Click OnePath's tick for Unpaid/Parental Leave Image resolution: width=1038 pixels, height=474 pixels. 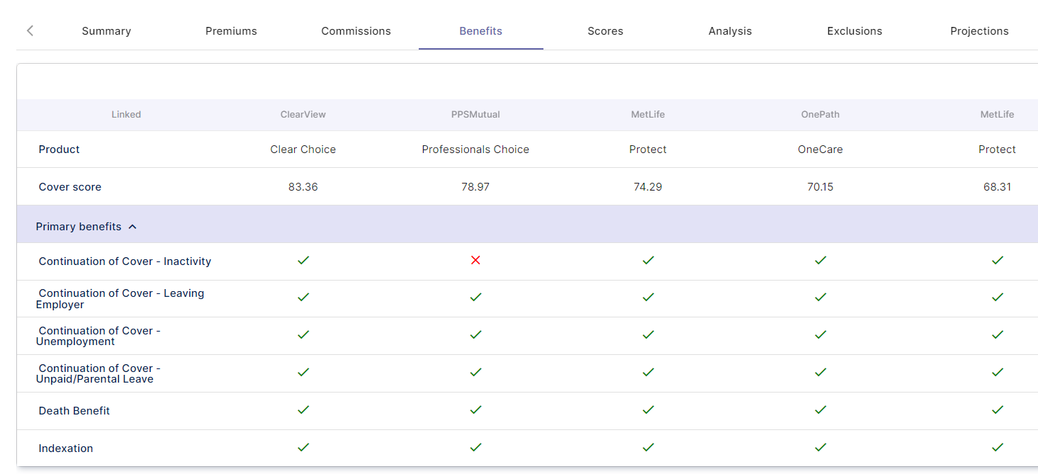coord(820,372)
